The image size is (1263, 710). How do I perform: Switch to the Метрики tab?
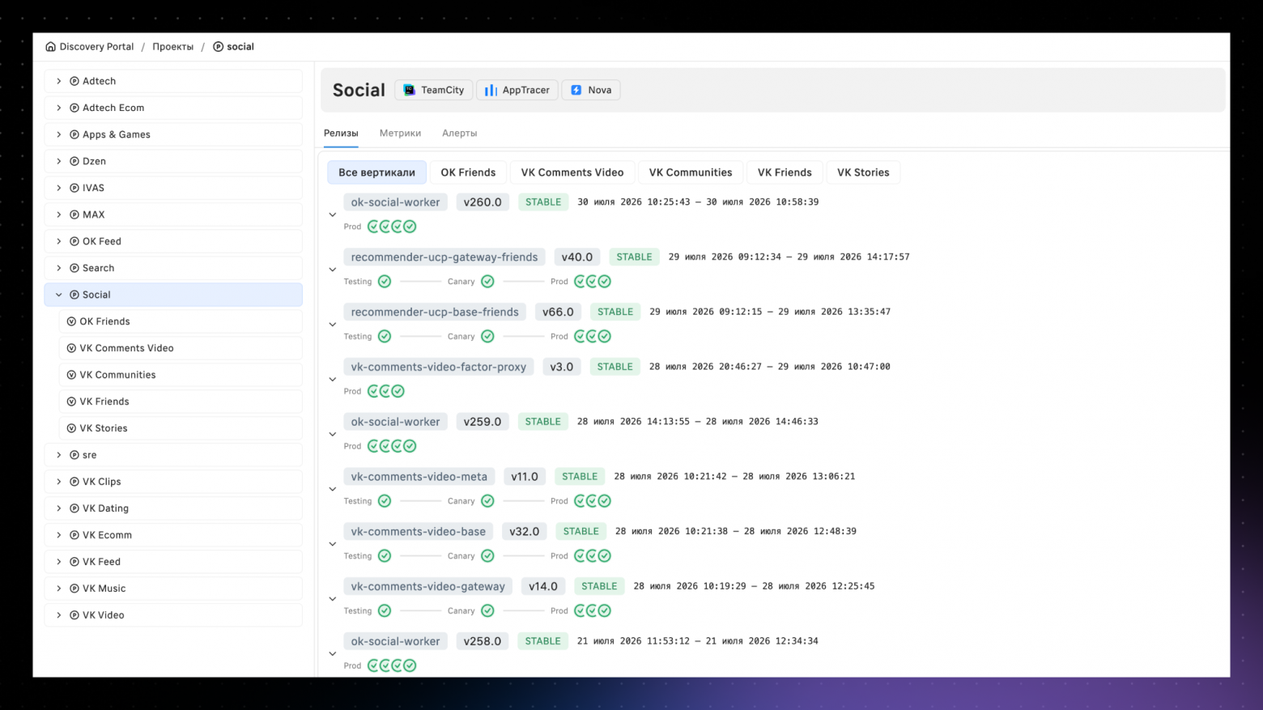[x=400, y=134]
